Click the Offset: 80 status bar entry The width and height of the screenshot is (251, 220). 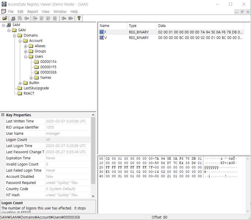point(159,217)
